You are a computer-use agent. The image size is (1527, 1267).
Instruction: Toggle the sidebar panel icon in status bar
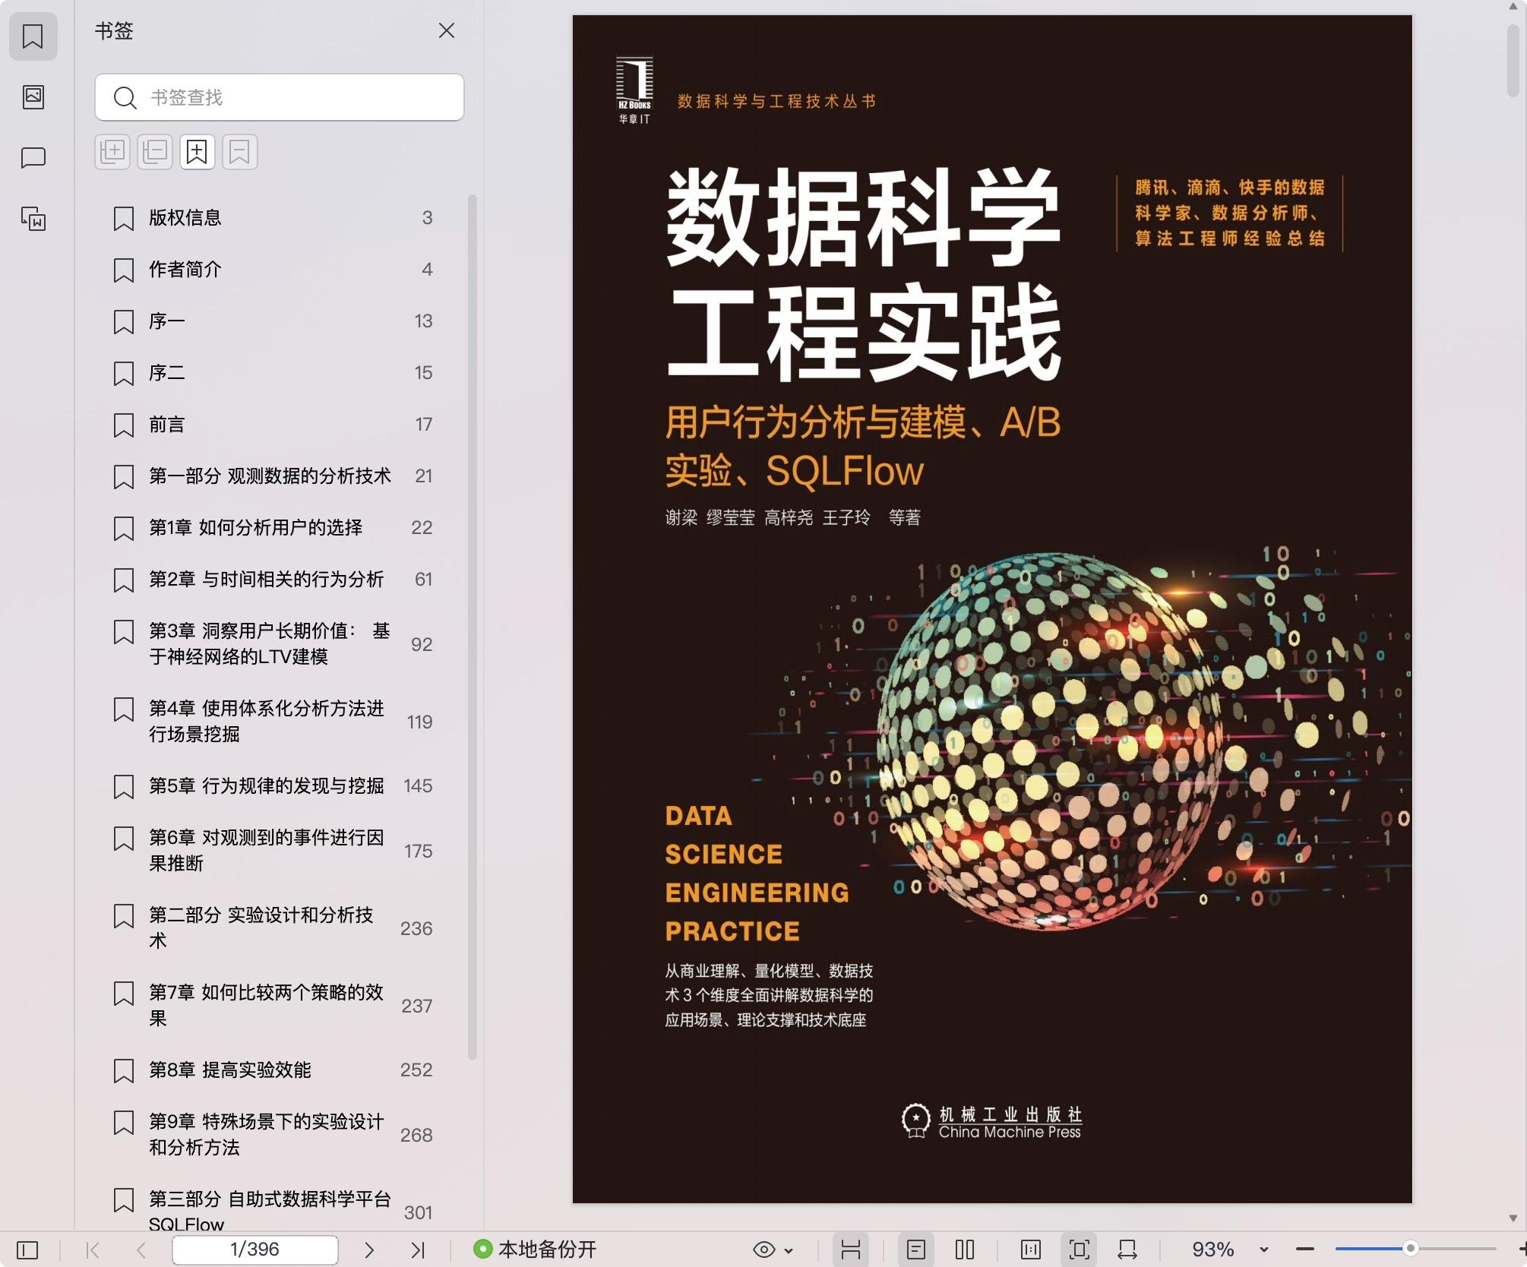click(x=27, y=1250)
